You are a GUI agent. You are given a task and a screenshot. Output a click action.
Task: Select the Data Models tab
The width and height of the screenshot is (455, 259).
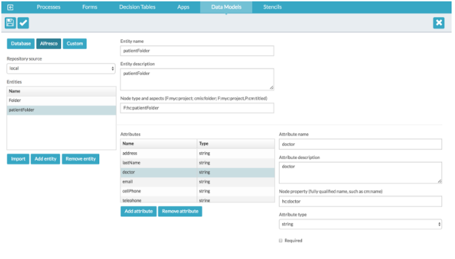click(x=226, y=7)
